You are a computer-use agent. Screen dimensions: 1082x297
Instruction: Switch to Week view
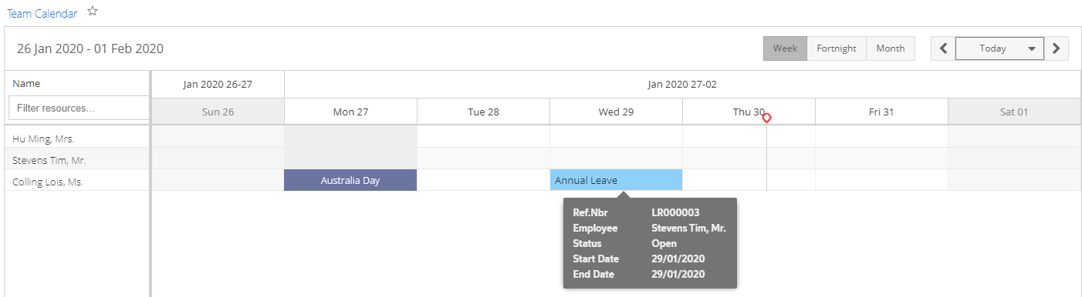click(x=785, y=48)
